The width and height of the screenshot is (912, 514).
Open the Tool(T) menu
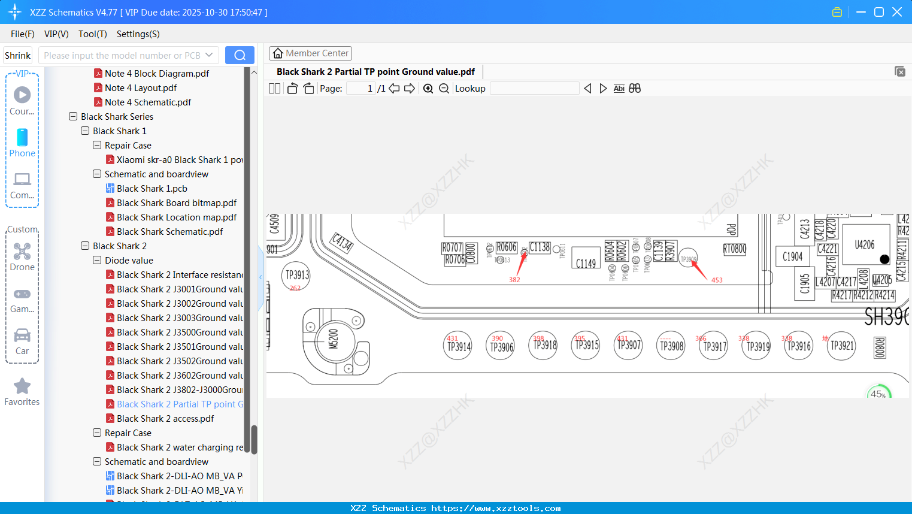93,34
